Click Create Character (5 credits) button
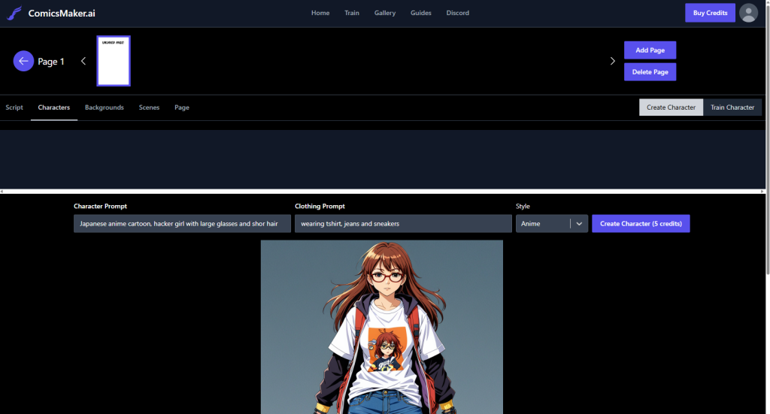770x414 pixels. coord(641,224)
